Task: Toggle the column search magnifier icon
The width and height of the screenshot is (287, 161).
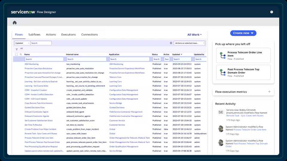Action: [21, 55]
